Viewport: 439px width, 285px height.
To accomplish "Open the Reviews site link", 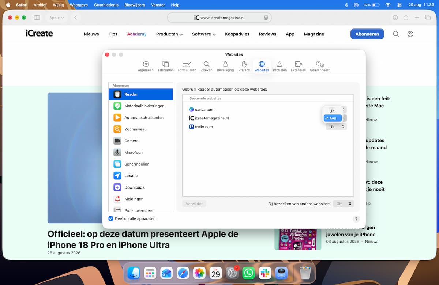I will (x=267, y=34).
